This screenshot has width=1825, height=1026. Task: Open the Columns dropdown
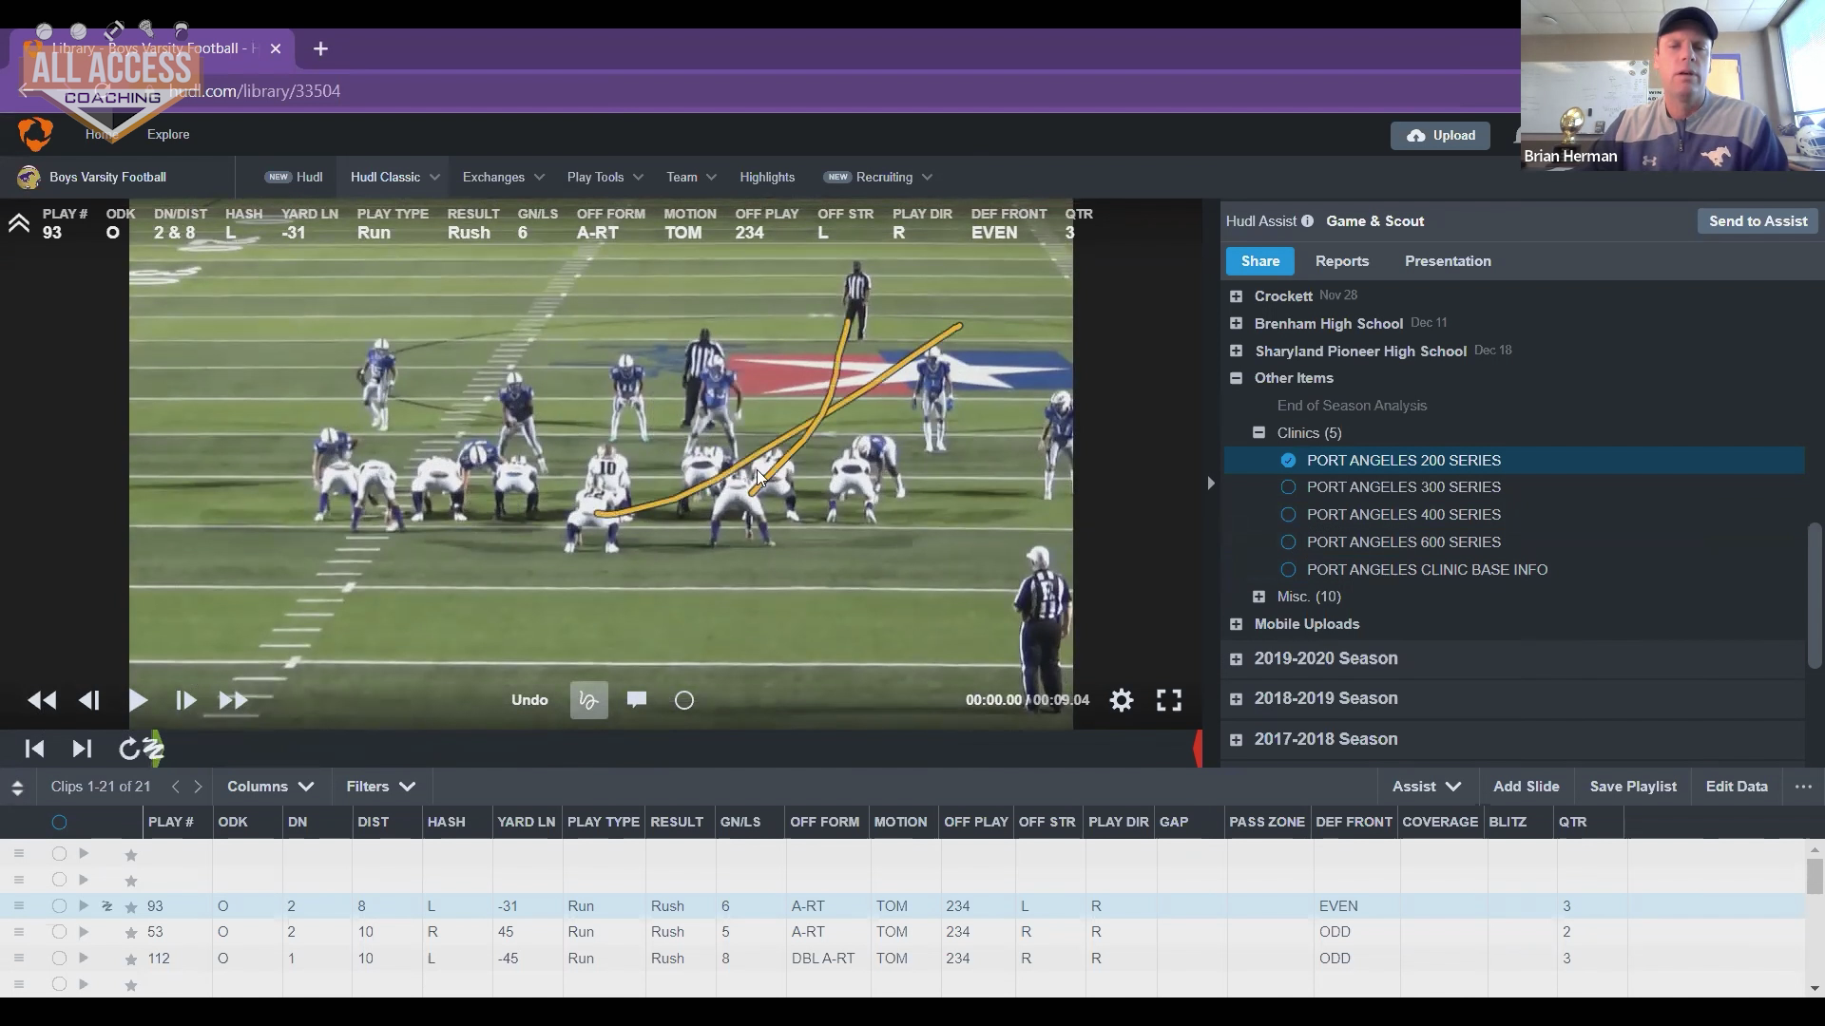[270, 787]
